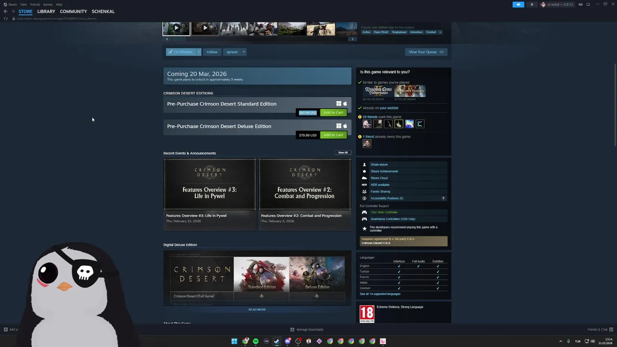The image size is (617, 347).
Task: Click the Xbox controller icon
Action: tap(364, 212)
